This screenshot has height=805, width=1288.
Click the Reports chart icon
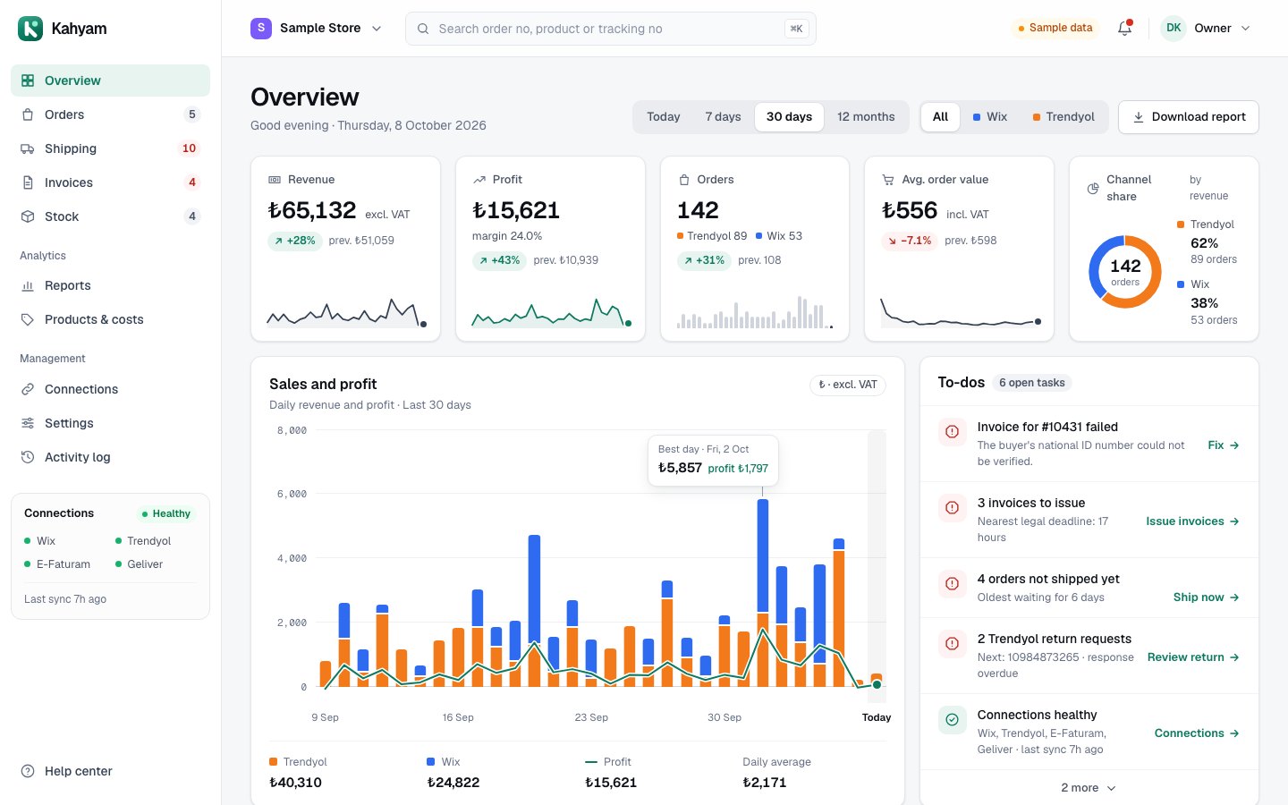tap(28, 285)
